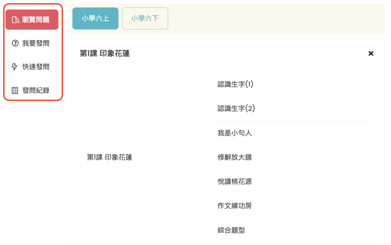The width and height of the screenshot is (391, 245).
Task: Open the 悅讀桃花源 topic
Action: [x=292, y=182]
